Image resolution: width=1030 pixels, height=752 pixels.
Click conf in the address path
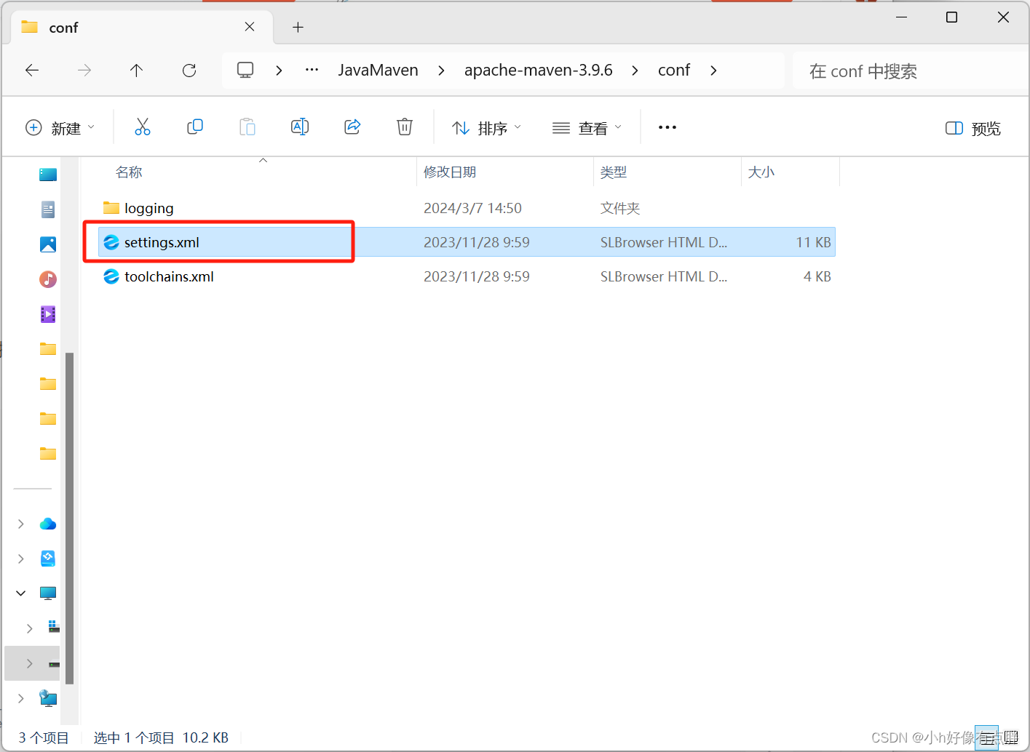click(674, 70)
